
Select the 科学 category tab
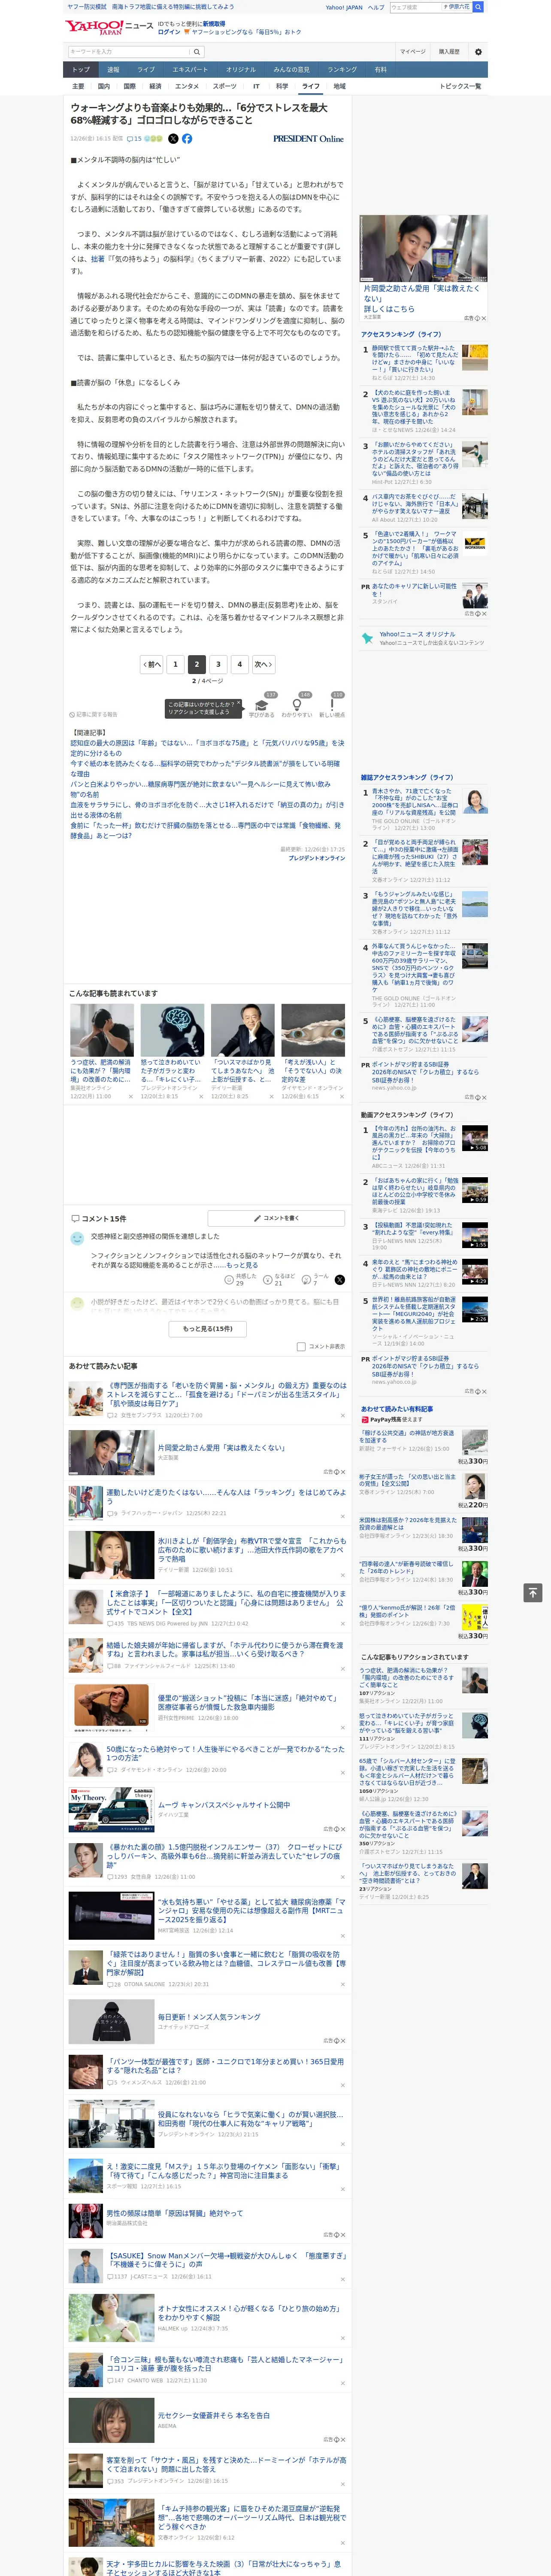pyautogui.click(x=282, y=86)
